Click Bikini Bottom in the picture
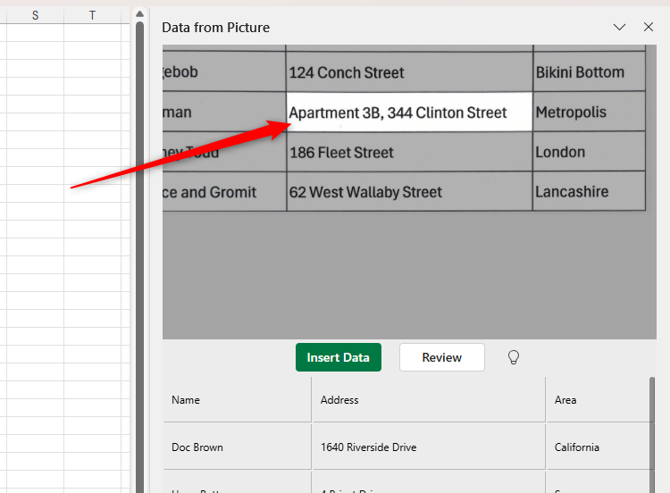The width and height of the screenshot is (670, 493). coord(580,72)
